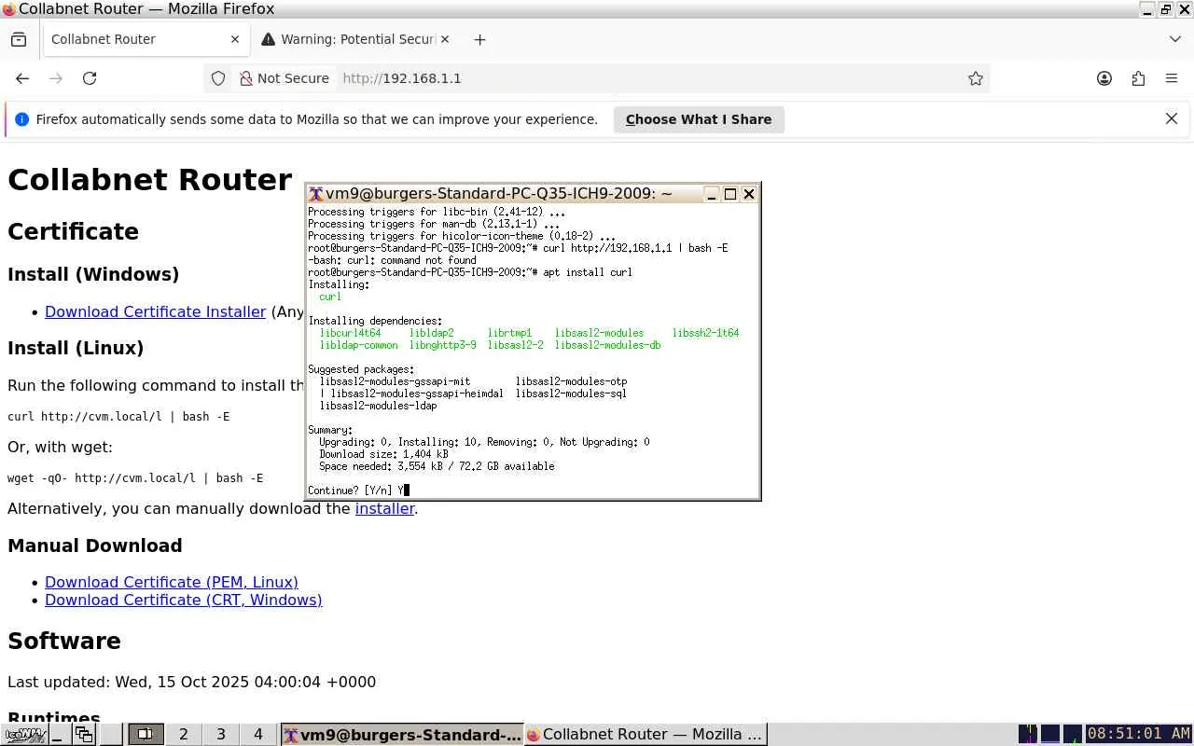Click the network monitor tray graph

tap(1073, 735)
